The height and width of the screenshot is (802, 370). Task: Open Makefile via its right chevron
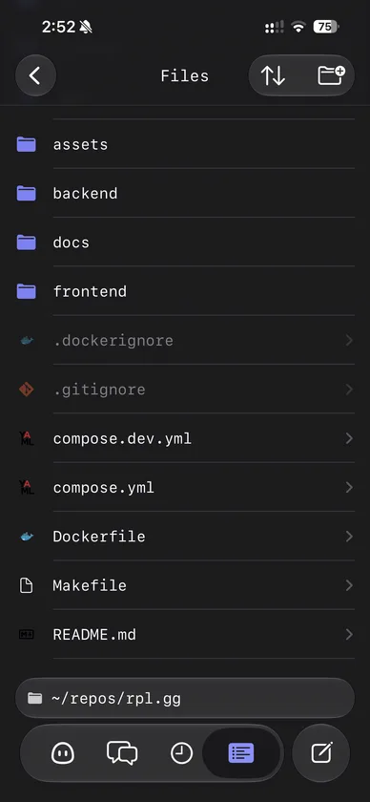pyautogui.click(x=349, y=585)
